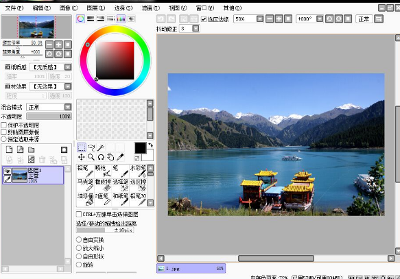This screenshot has width=400, height=279.
Task: Click zoom-out minus button in navigator
Action: pos(49,45)
